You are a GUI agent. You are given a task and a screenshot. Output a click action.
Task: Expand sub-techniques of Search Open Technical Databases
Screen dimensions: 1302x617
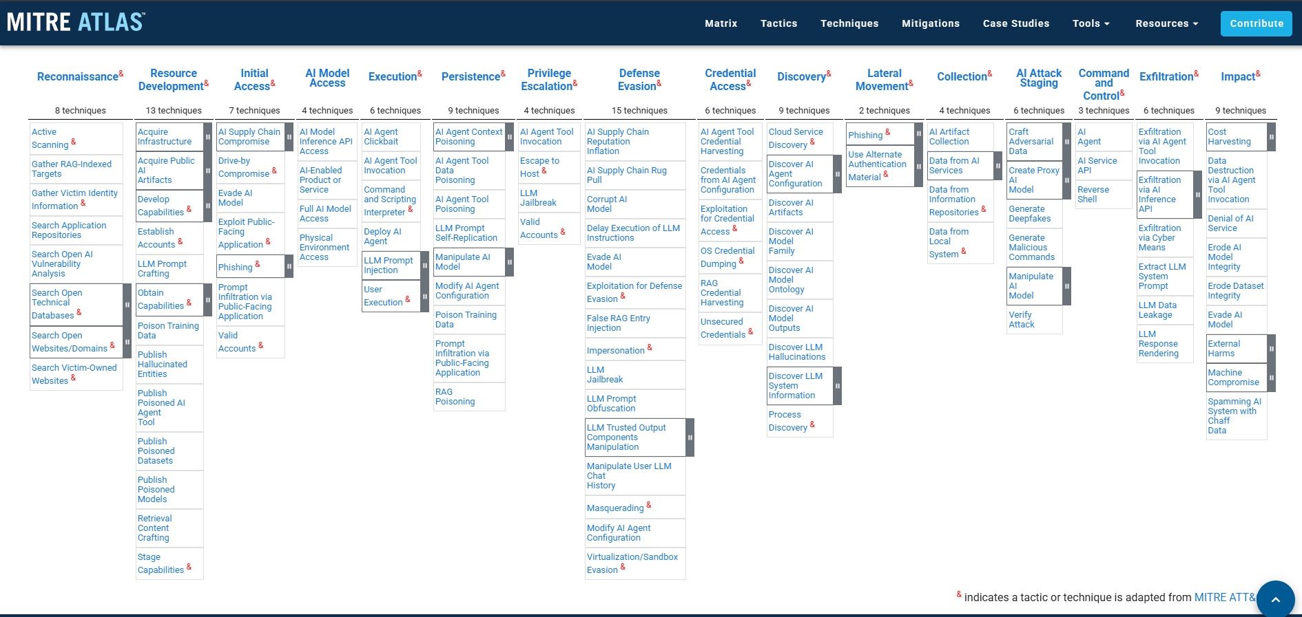tap(127, 305)
